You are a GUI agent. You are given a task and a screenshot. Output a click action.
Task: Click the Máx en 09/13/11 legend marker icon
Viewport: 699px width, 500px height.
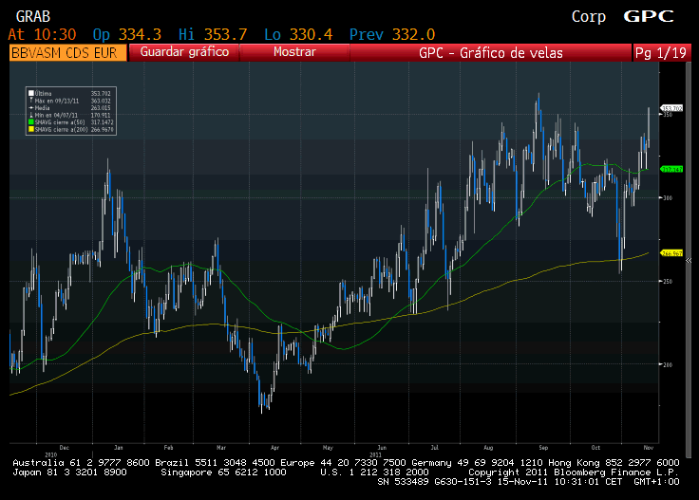31,101
